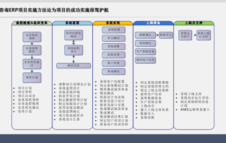The image size is (226, 143).
Task: Click the blue 上线准备 column header
Action: (153, 23)
